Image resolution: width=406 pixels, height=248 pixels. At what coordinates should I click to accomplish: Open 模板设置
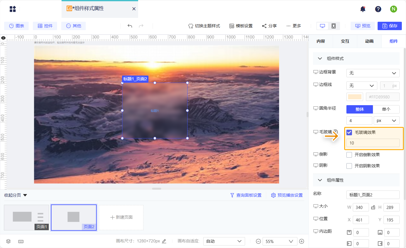[x=241, y=26]
